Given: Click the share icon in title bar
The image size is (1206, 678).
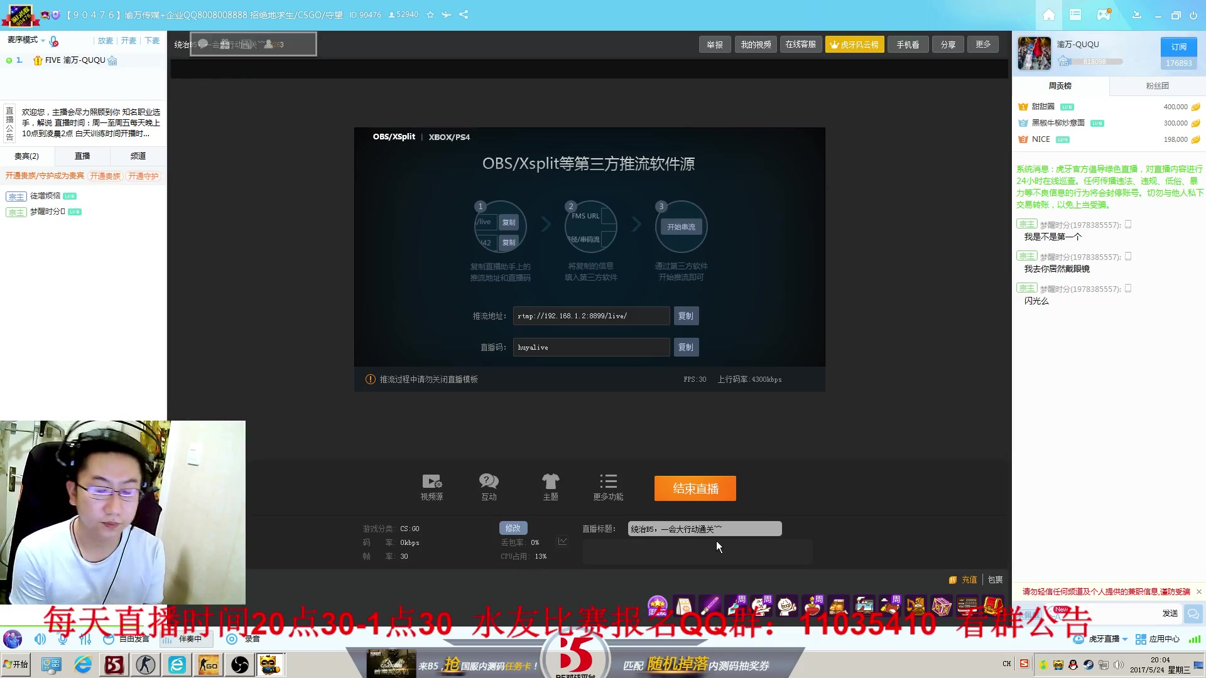Looking at the screenshot, I should pyautogui.click(x=464, y=14).
